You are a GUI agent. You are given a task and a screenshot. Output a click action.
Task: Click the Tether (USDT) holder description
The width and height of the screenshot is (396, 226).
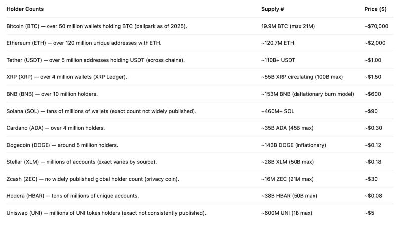pos(96,60)
